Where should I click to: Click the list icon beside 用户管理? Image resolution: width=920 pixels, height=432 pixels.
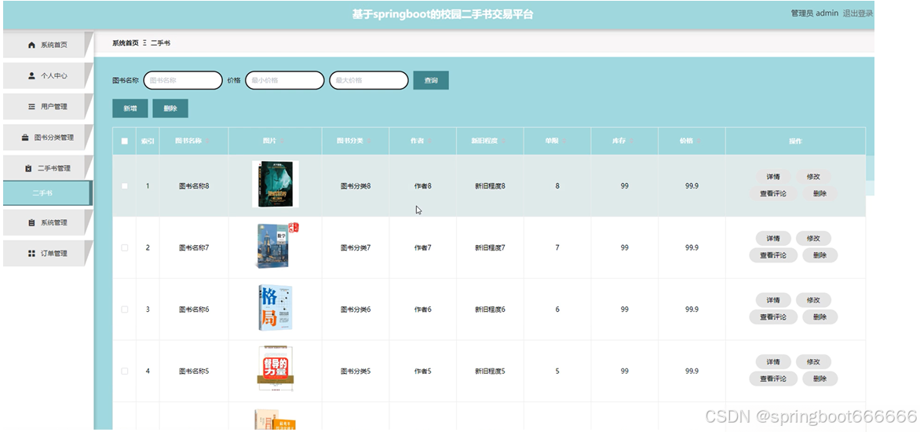[x=31, y=107]
